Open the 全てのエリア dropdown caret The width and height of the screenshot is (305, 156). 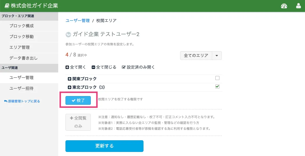click(217, 56)
